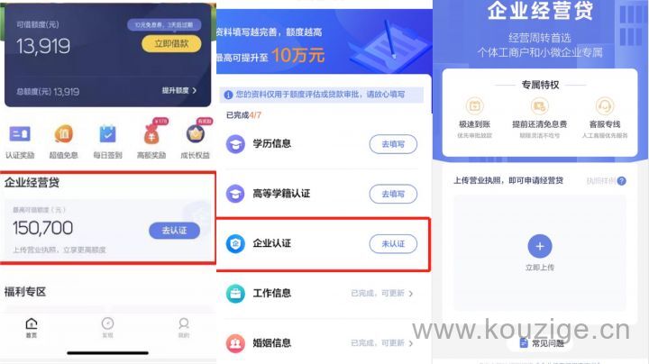
Task: Tap the 提前还清免息费 icon
Action: [539, 106]
